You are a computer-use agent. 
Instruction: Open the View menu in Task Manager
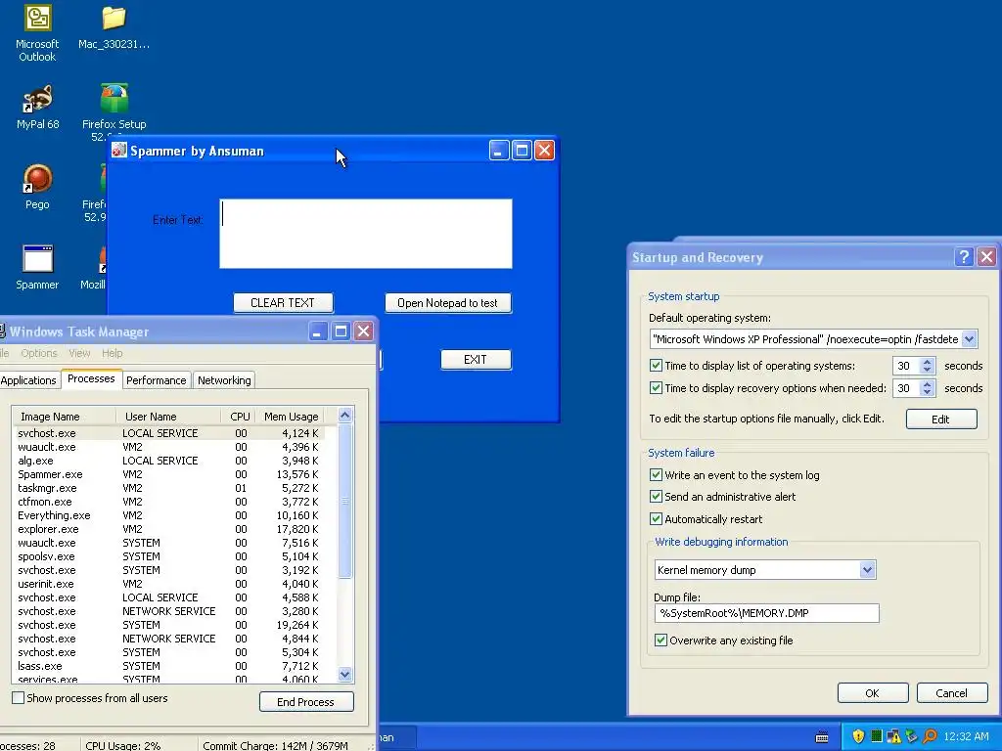point(79,353)
